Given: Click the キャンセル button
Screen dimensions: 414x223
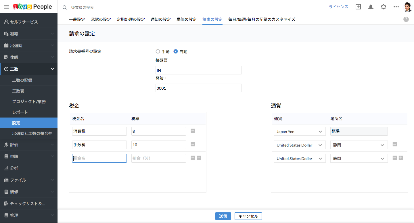Looking at the screenshot, I should [x=248, y=216].
